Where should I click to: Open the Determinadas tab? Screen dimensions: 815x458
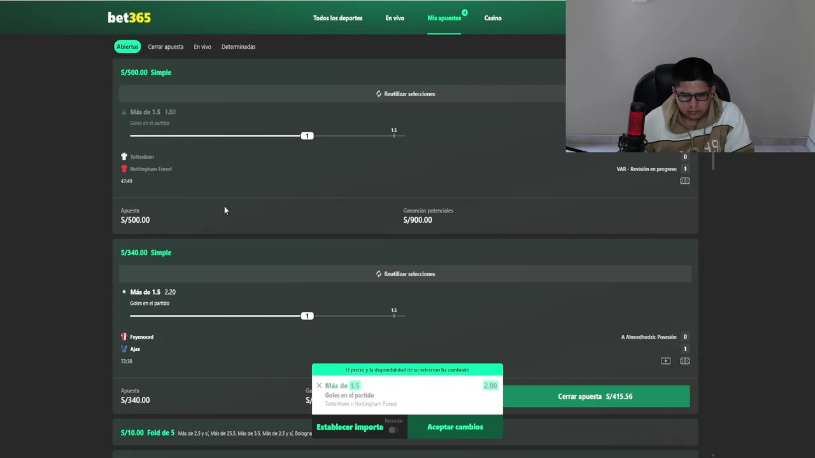[238, 46]
